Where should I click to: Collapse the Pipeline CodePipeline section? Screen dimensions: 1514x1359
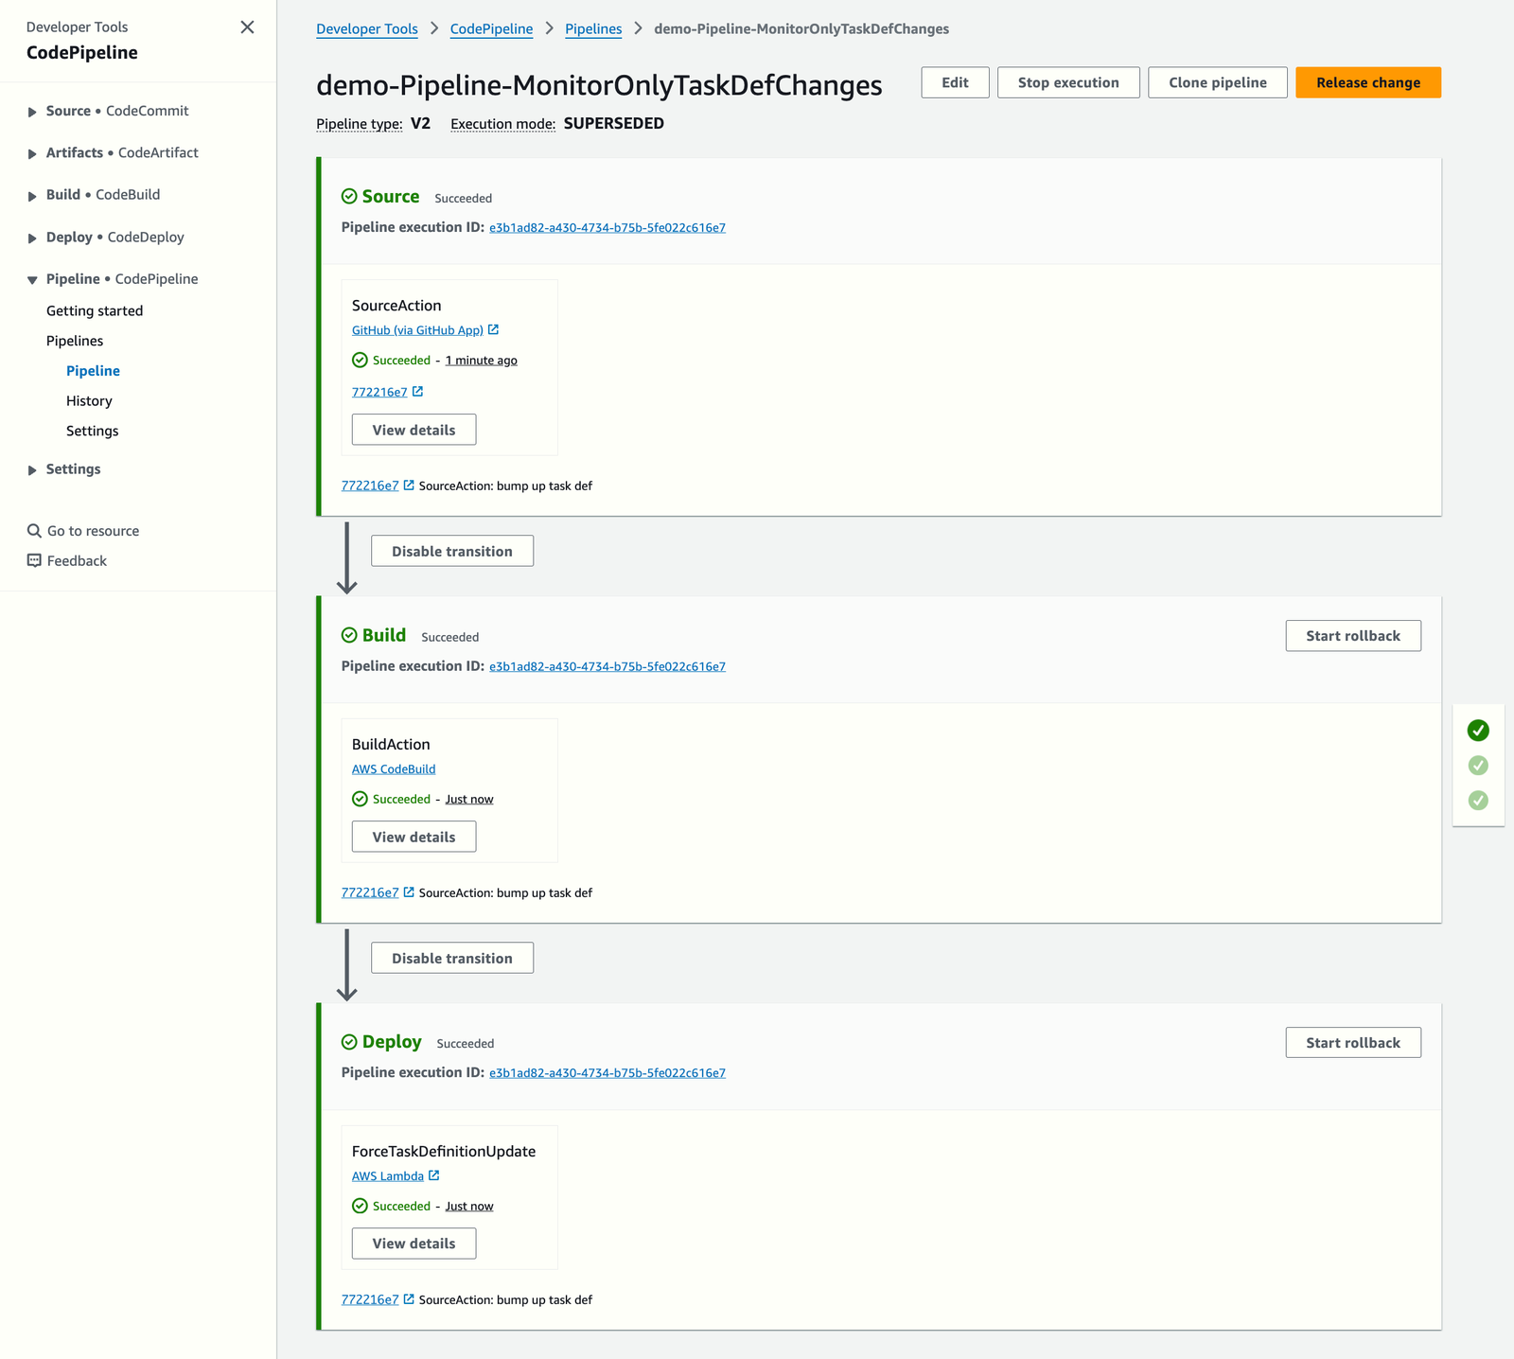tap(32, 278)
